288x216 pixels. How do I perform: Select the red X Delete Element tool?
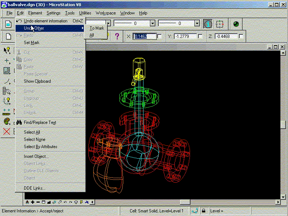pyautogui.click(x=7, y=131)
